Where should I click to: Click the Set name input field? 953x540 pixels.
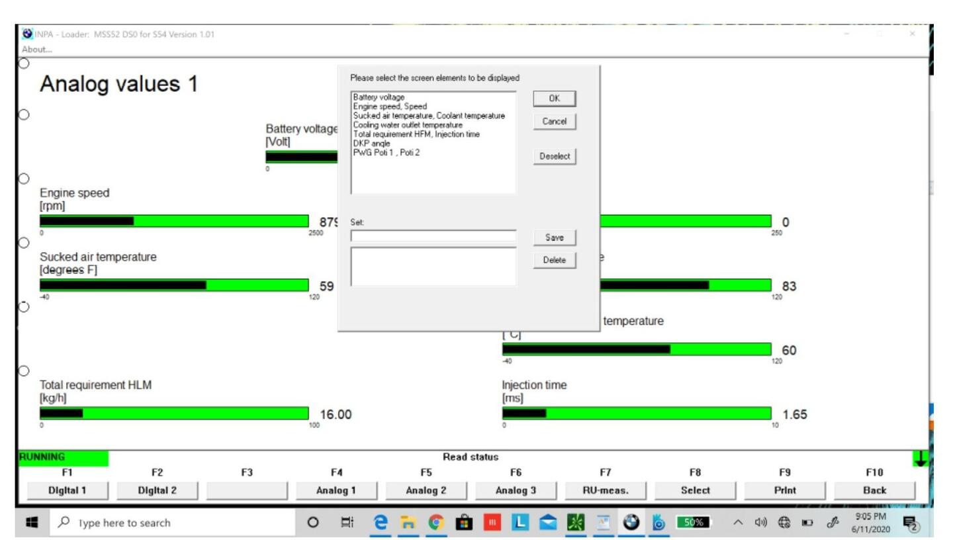click(433, 236)
